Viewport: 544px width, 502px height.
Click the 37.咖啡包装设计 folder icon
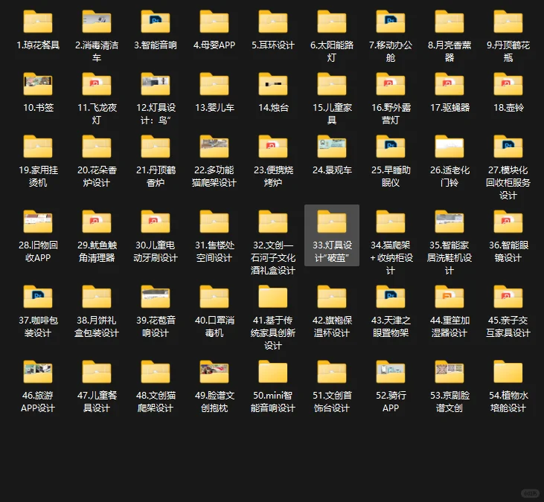tap(38, 297)
